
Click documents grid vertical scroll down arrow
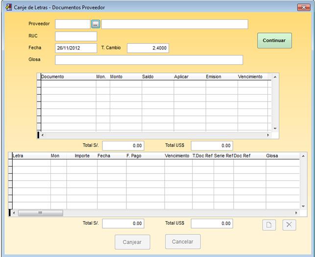(275, 128)
